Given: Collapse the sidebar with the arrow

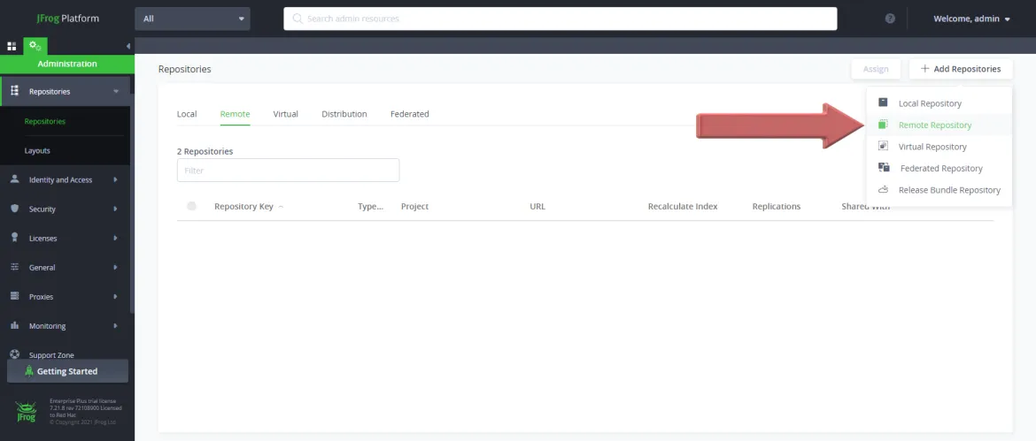Looking at the screenshot, I should point(128,46).
